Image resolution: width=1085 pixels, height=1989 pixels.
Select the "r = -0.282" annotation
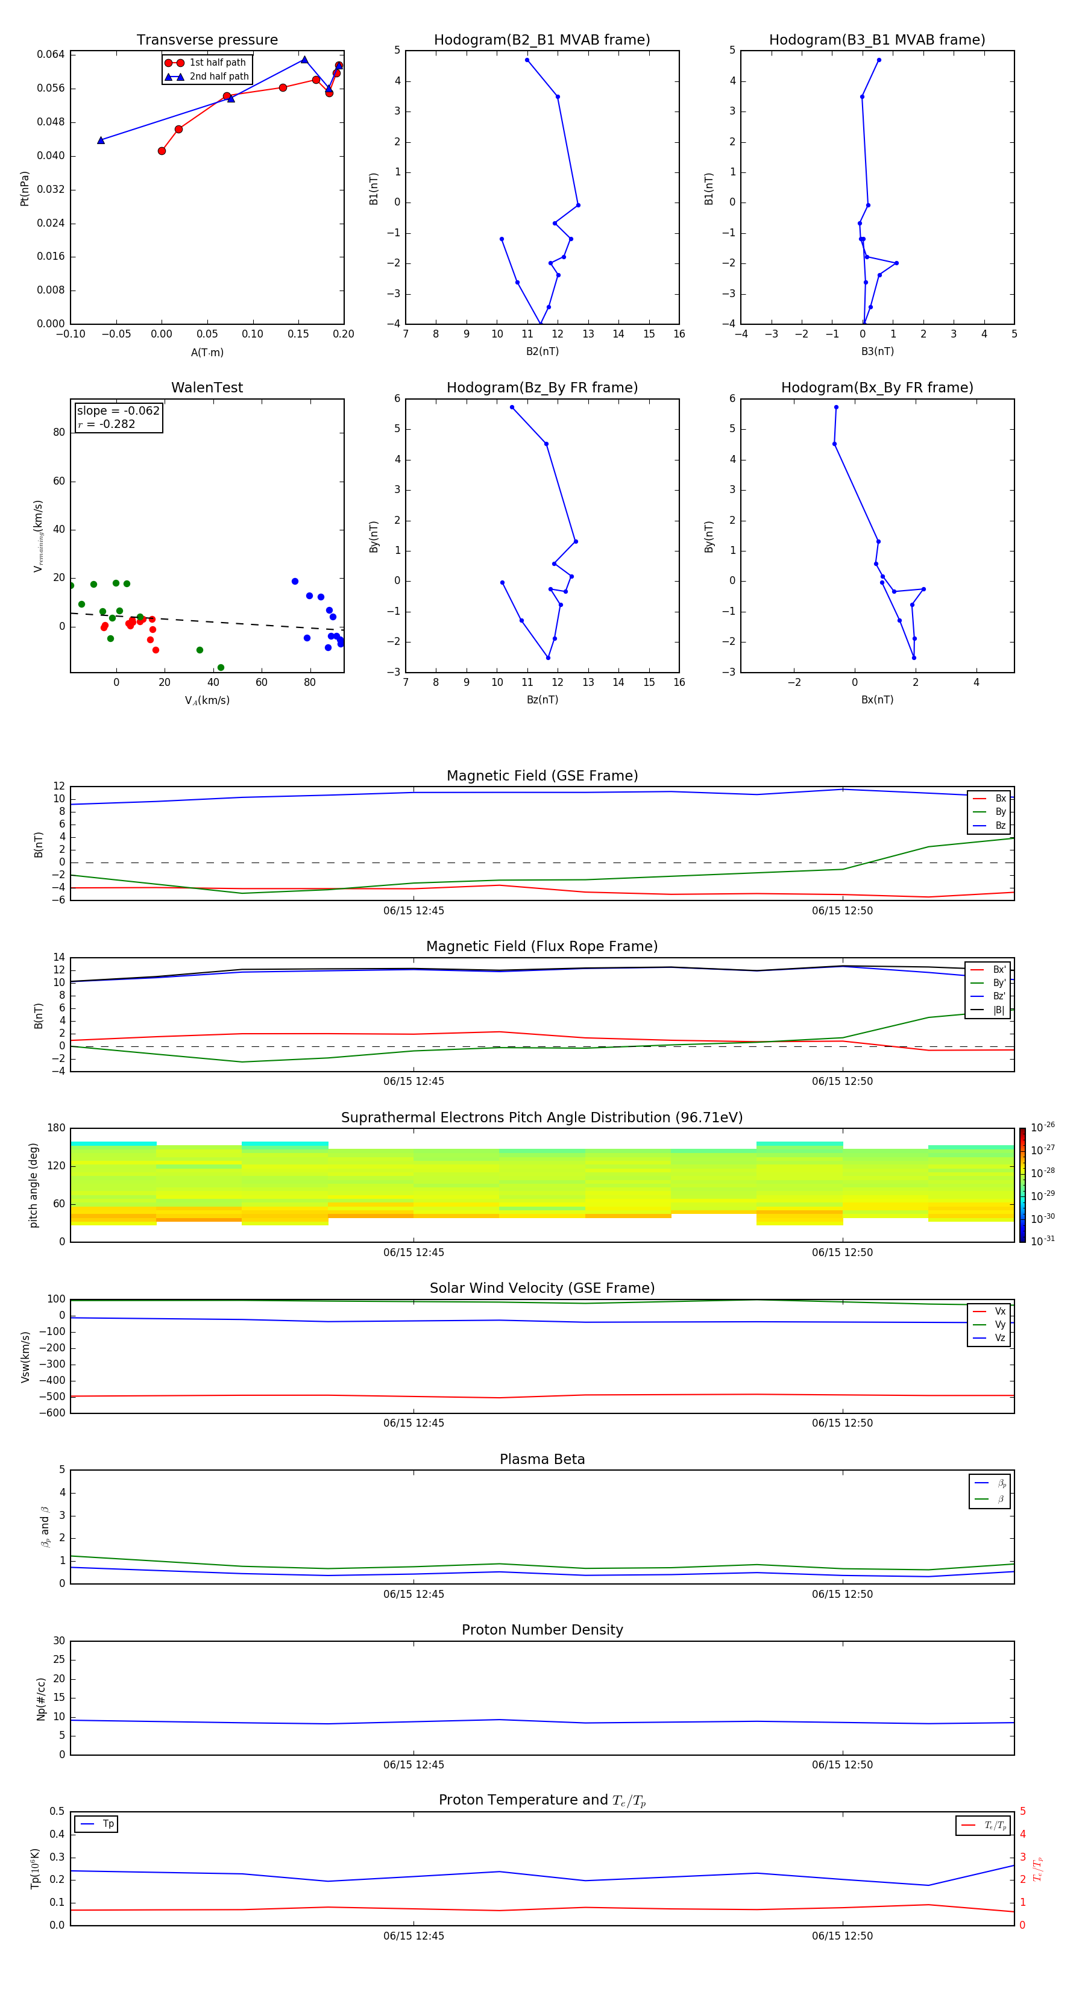pos(107,424)
